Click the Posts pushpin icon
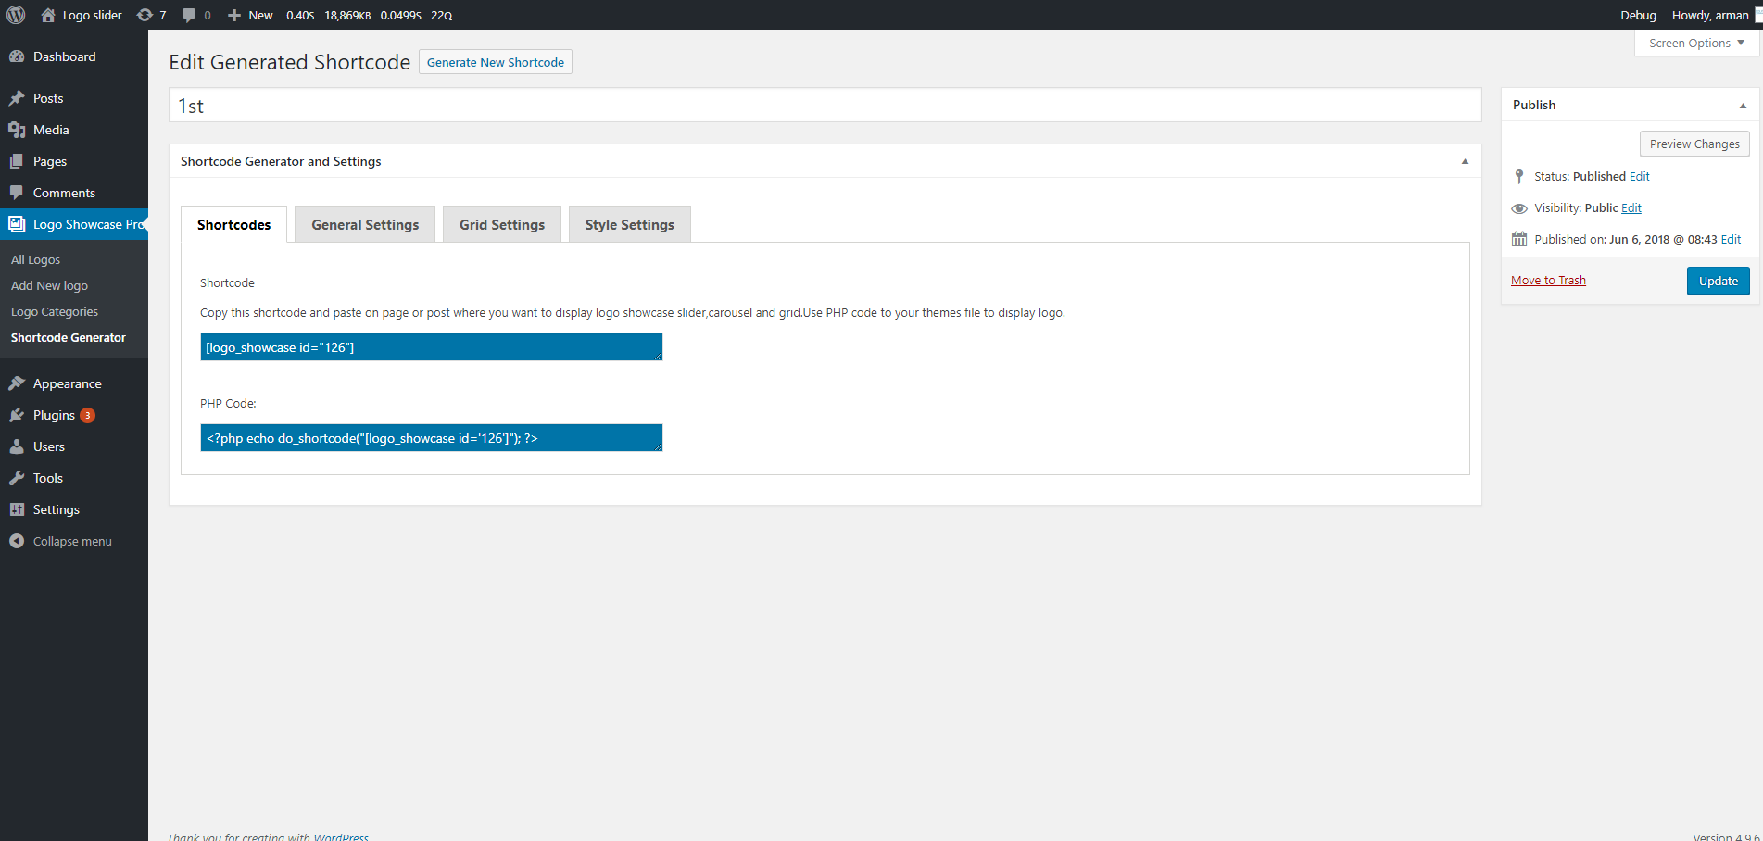 coord(17,98)
